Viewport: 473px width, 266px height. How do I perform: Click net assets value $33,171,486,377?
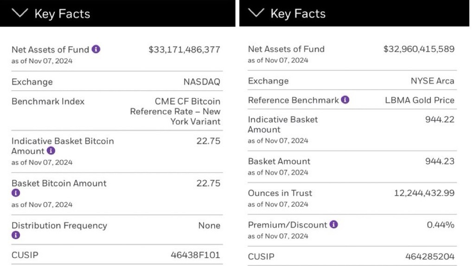184,50
